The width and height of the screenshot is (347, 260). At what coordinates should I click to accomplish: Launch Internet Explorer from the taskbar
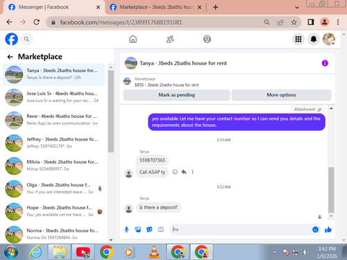(35, 252)
